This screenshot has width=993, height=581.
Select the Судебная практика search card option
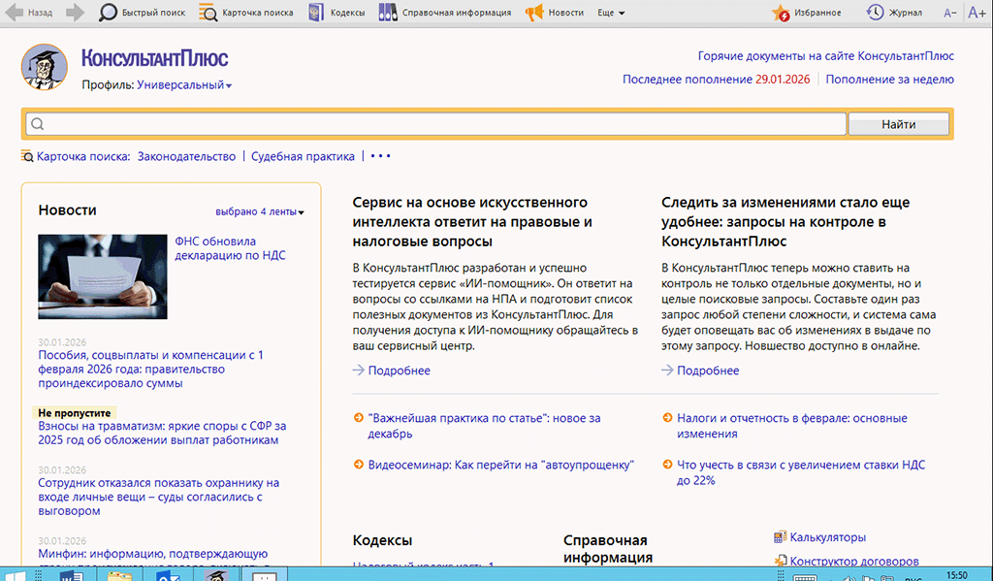(x=303, y=156)
